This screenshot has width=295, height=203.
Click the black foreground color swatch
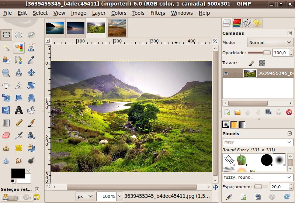click(x=18, y=173)
